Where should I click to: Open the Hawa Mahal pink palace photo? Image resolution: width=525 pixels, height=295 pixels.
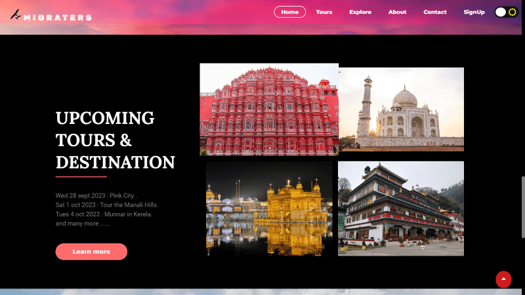(x=269, y=109)
